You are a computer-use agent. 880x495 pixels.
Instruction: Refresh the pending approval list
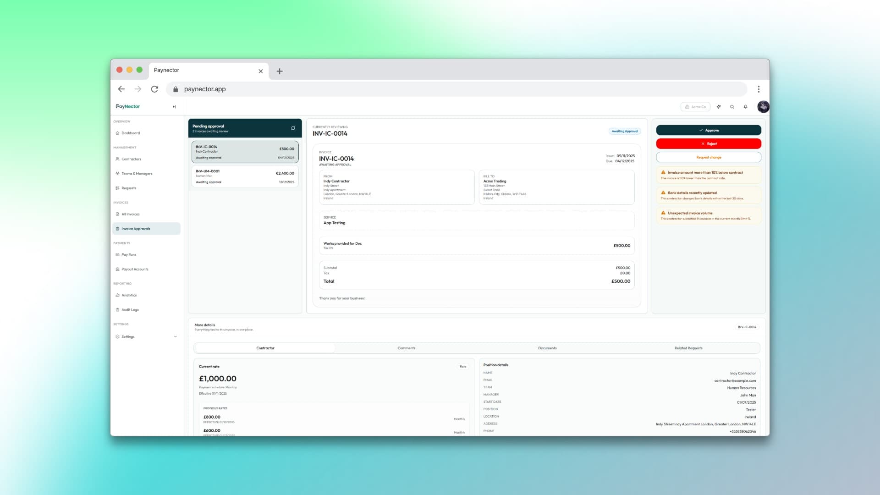293,128
